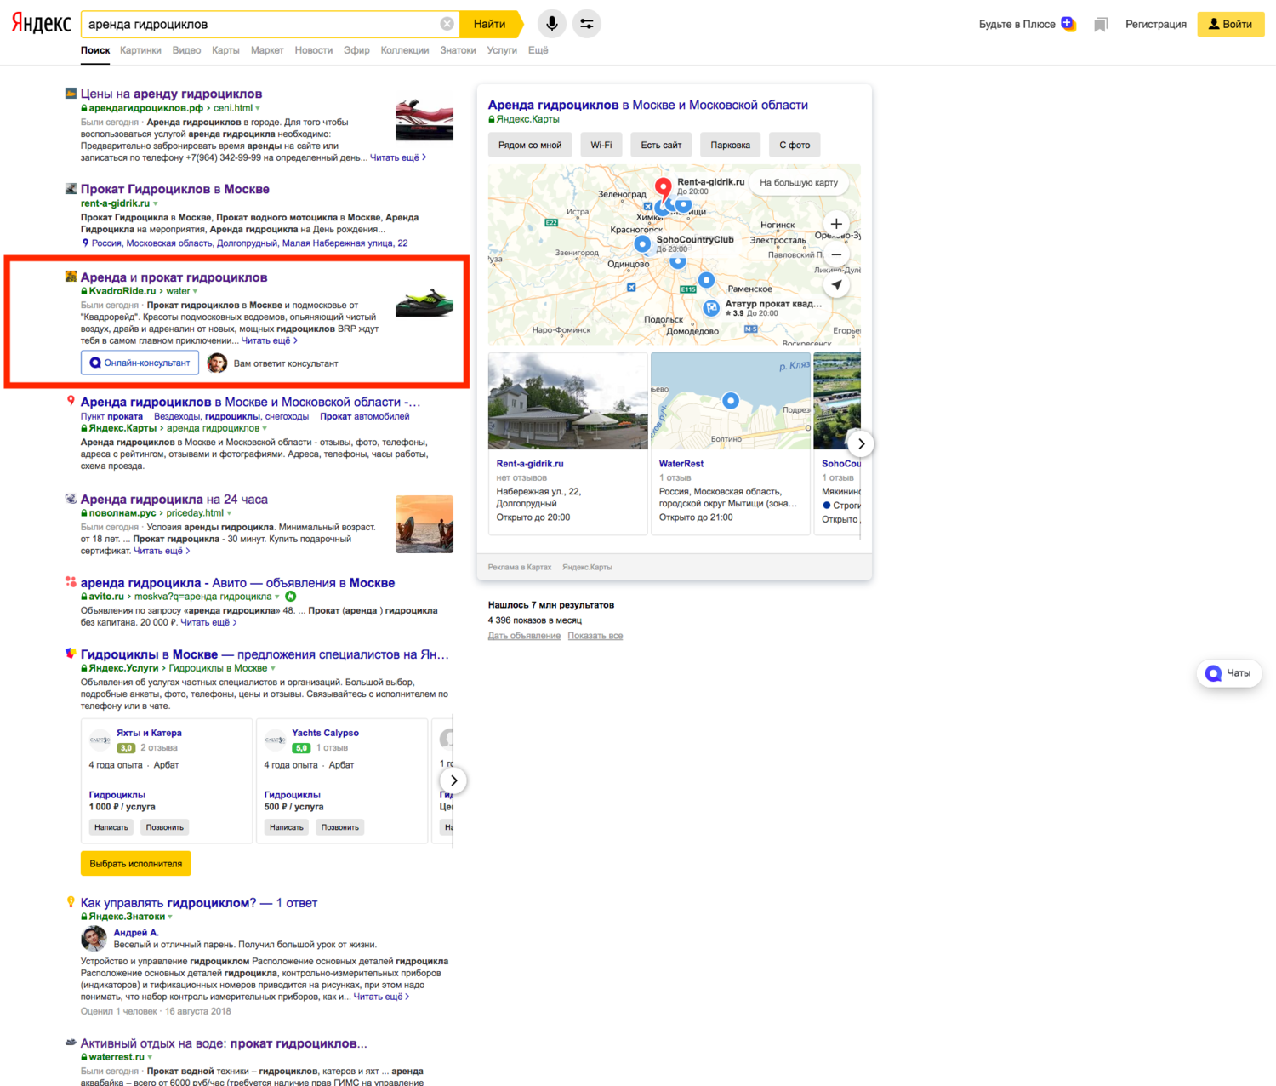Click the yellow Найти search button
The width and height of the screenshot is (1276, 1086).
tap(490, 24)
